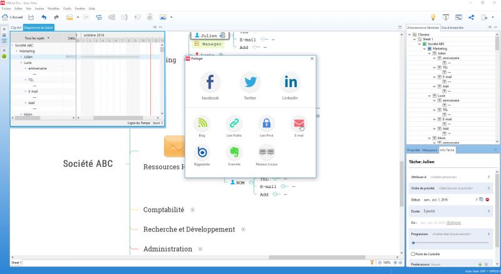Viewport: 501px width, 274px height.
Task: Share the map on LinkedIn
Action: click(290, 82)
